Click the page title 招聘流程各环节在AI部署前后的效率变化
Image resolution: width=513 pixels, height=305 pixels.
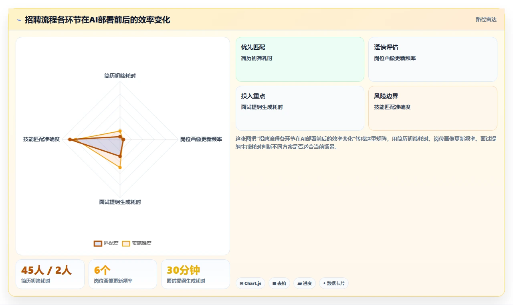(97, 20)
